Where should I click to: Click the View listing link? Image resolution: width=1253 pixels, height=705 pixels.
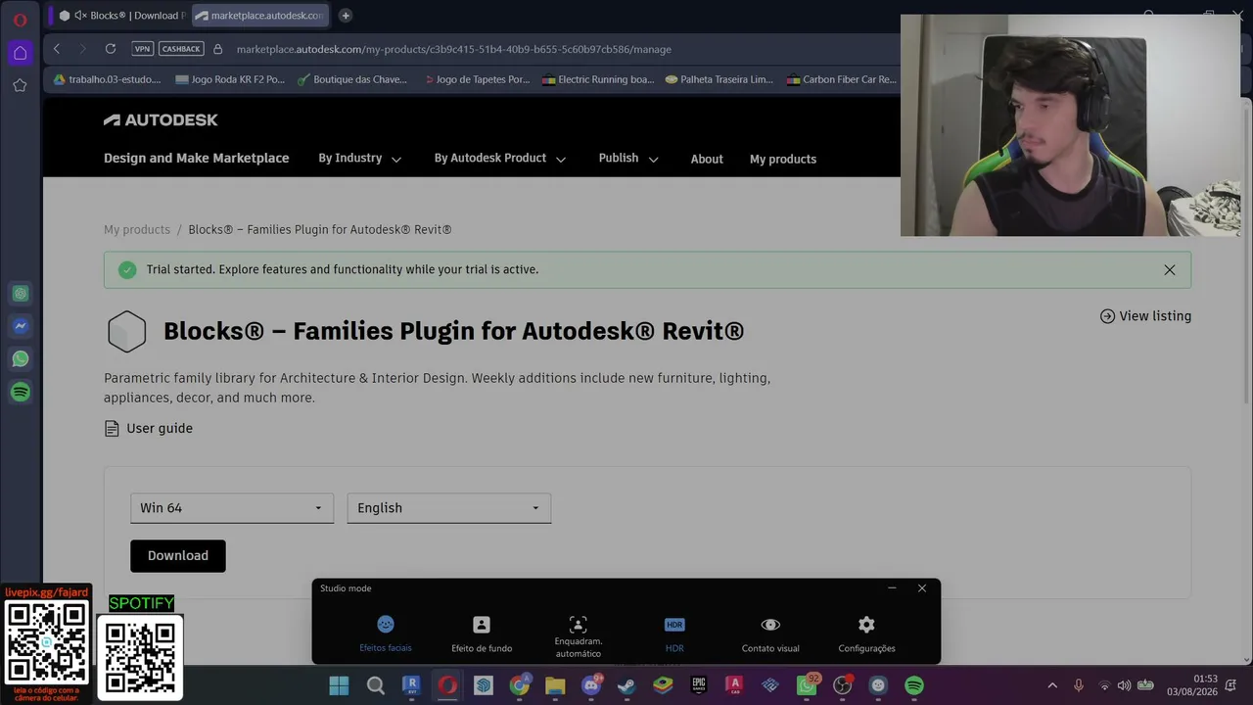(x=1145, y=316)
